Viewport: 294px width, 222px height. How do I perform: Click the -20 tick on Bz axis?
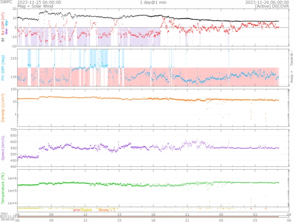coord(14,46)
